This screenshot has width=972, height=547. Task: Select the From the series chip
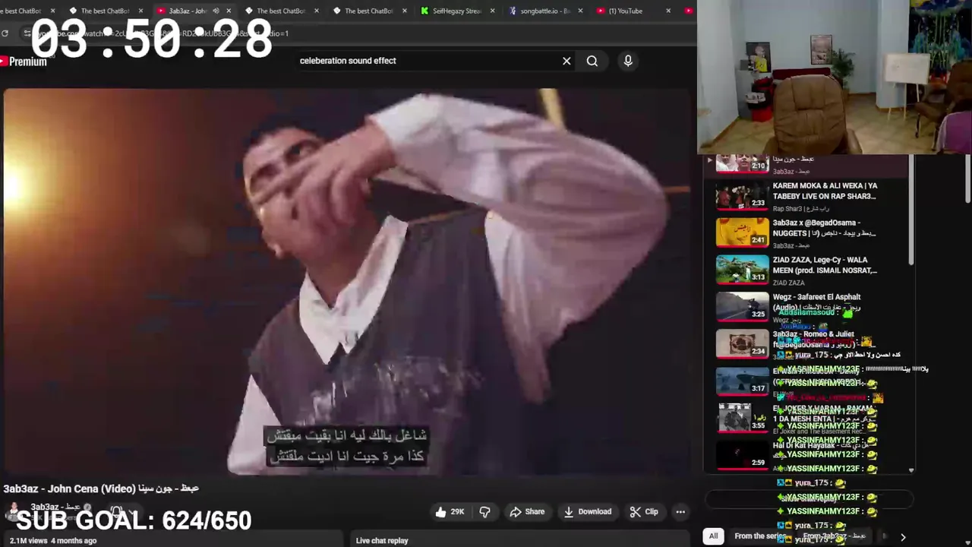point(759,536)
